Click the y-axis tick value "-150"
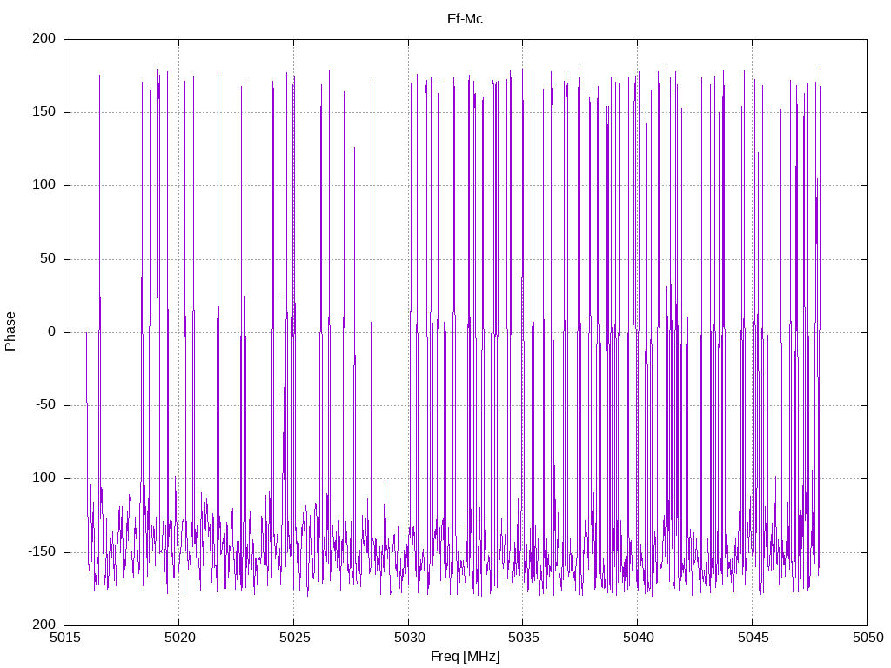891x668 pixels. (x=42, y=552)
